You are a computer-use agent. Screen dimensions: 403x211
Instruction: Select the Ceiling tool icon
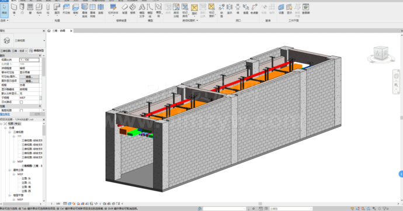click(67, 9)
